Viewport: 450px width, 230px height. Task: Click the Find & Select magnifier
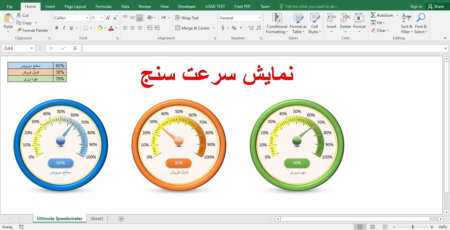(421, 24)
